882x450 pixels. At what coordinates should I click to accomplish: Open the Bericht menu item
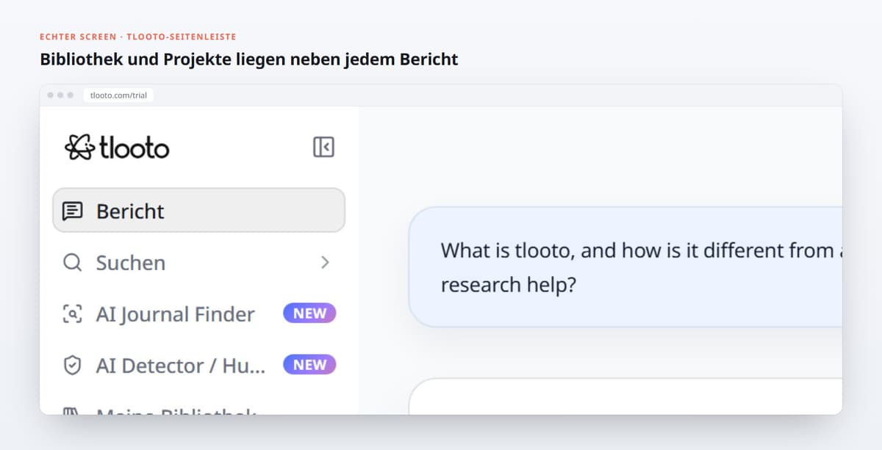tap(198, 211)
